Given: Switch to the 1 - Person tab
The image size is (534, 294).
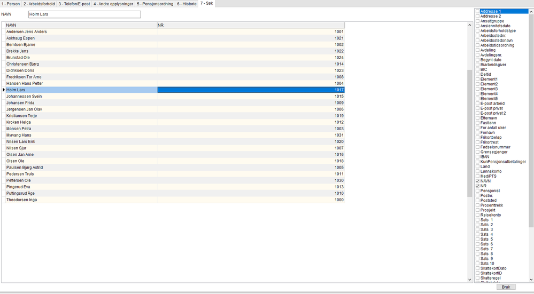Looking at the screenshot, I should (11, 4).
